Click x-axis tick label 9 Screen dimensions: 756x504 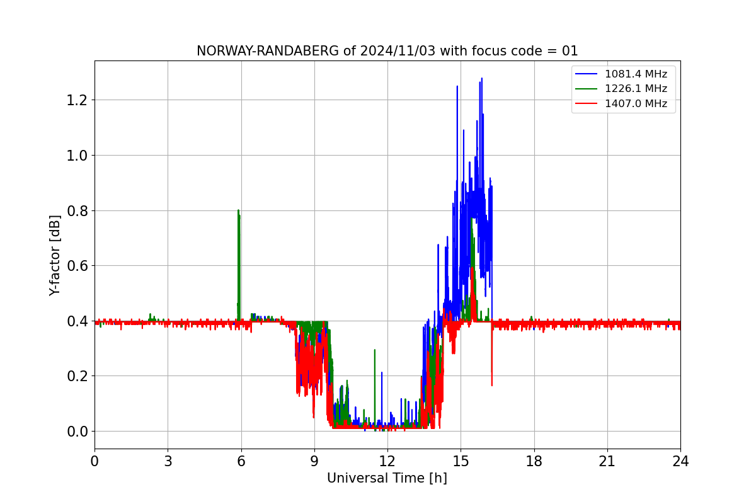click(314, 461)
